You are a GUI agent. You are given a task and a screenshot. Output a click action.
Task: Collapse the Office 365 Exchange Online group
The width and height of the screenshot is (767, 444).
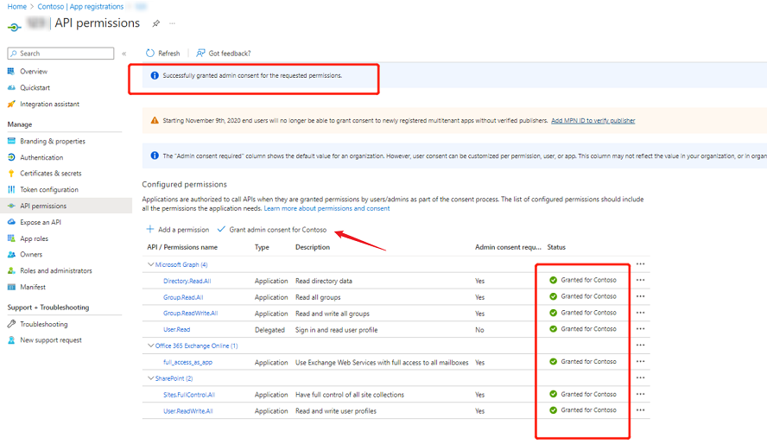[151, 346]
